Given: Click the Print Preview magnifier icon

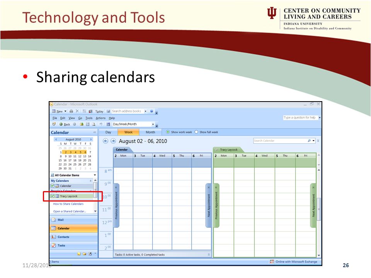Looking at the screenshot, I should click(x=94, y=124).
